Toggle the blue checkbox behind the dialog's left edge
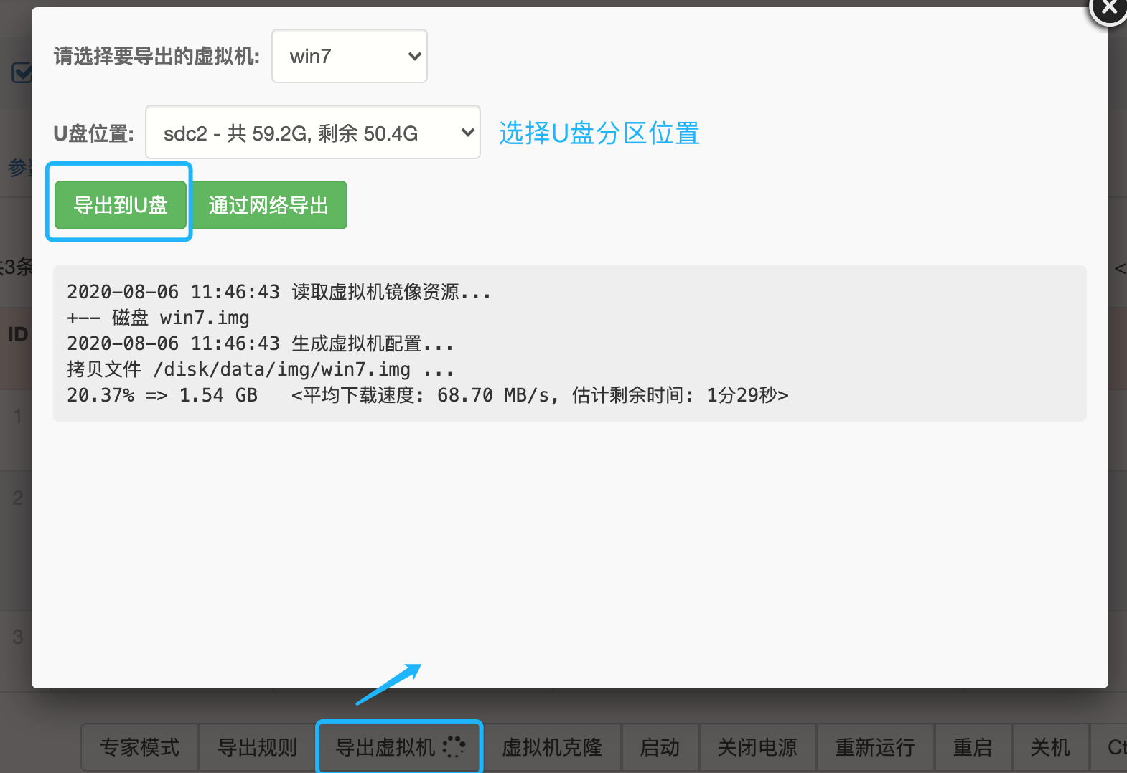Viewport: 1127px width, 773px height. coord(21,72)
